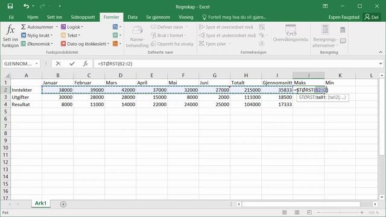Switch to Normal view icon
This screenshot has height=217, width=386.
[284, 212]
